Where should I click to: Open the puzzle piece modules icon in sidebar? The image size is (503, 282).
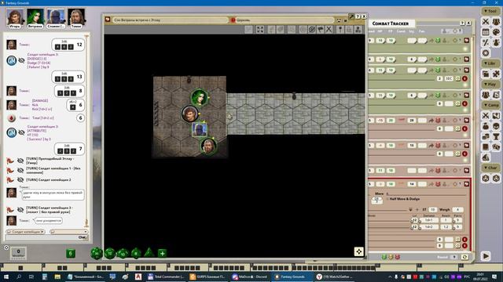coord(496,74)
